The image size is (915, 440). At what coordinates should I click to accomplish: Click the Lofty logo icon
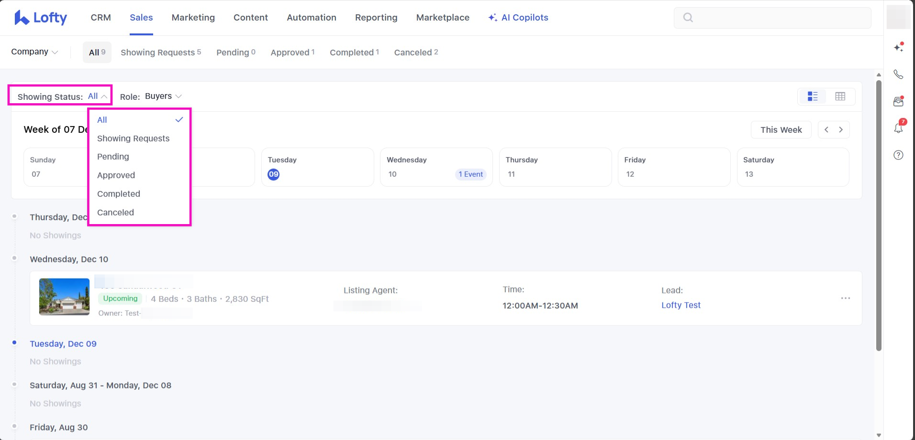click(x=22, y=18)
